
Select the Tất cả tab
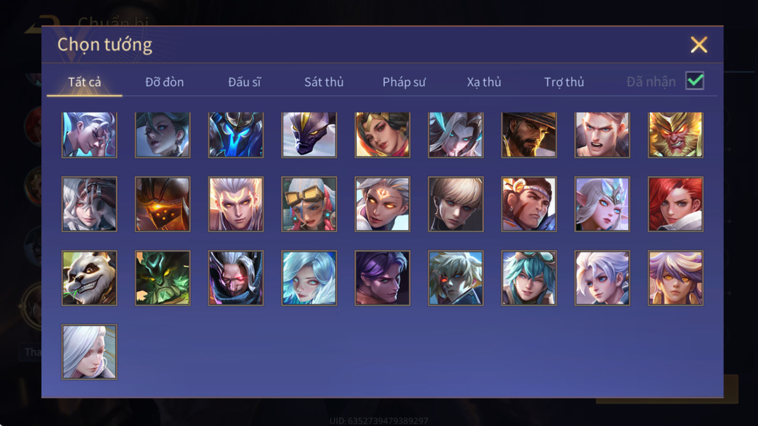point(84,82)
